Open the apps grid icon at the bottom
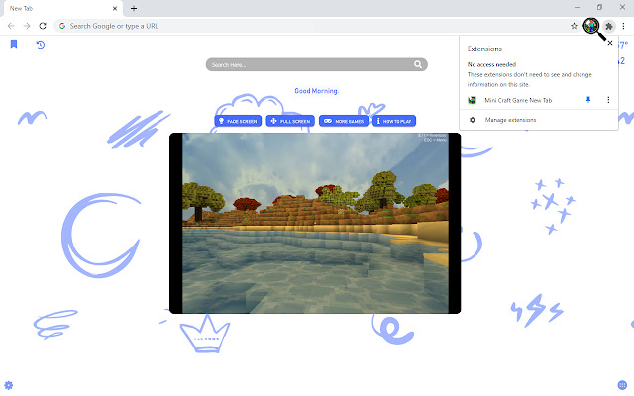 [622, 385]
